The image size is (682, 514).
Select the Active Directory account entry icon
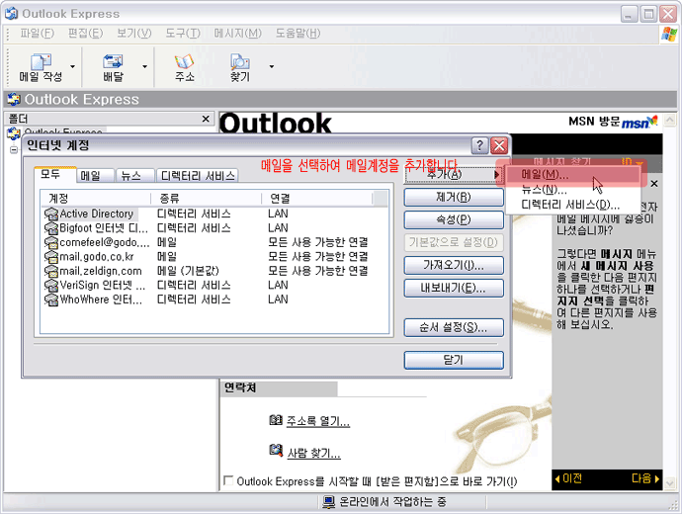51,214
